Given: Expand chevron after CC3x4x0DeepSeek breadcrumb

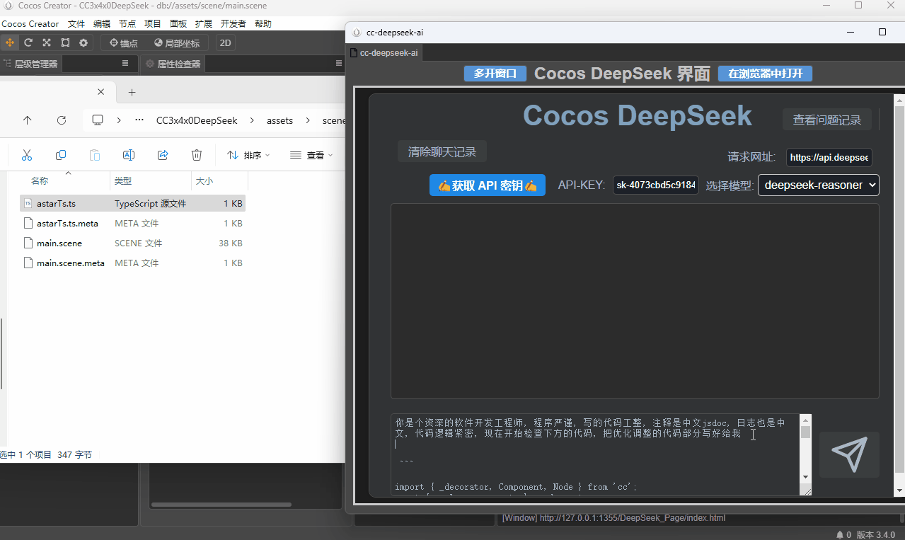Looking at the screenshot, I should pos(252,120).
